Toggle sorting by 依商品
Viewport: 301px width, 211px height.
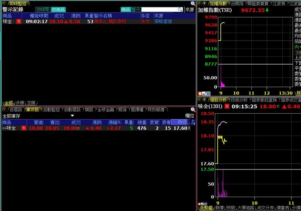58,9
